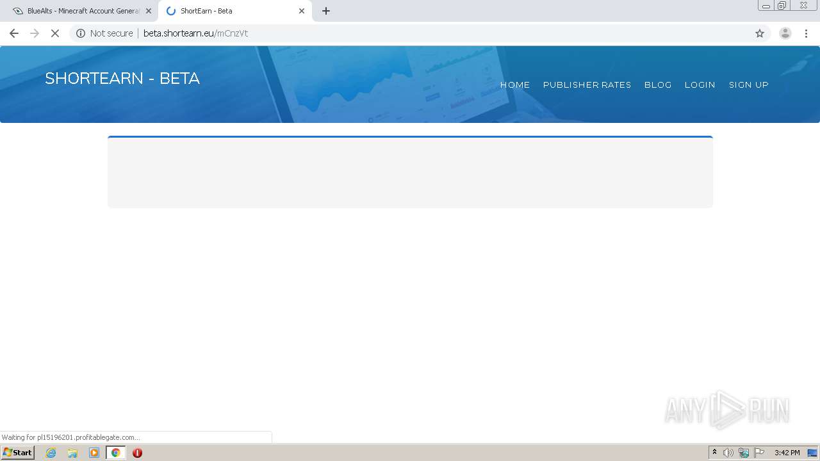
Task: Open Windows Explorer folder in taskbar
Action: (72, 453)
